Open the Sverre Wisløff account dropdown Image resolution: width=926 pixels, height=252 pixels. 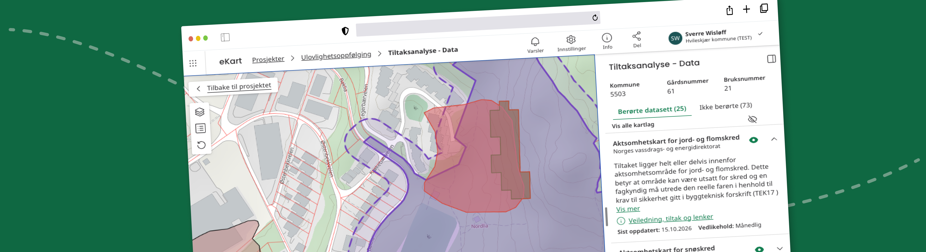[x=760, y=34]
